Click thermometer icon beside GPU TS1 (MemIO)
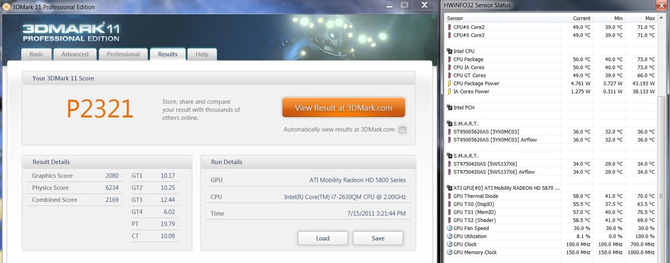 click(x=449, y=212)
